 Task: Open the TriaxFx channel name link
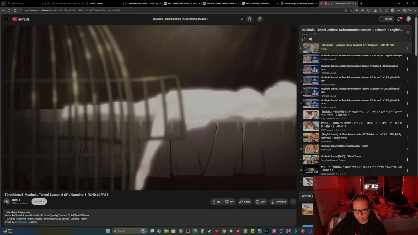point(16,200)
